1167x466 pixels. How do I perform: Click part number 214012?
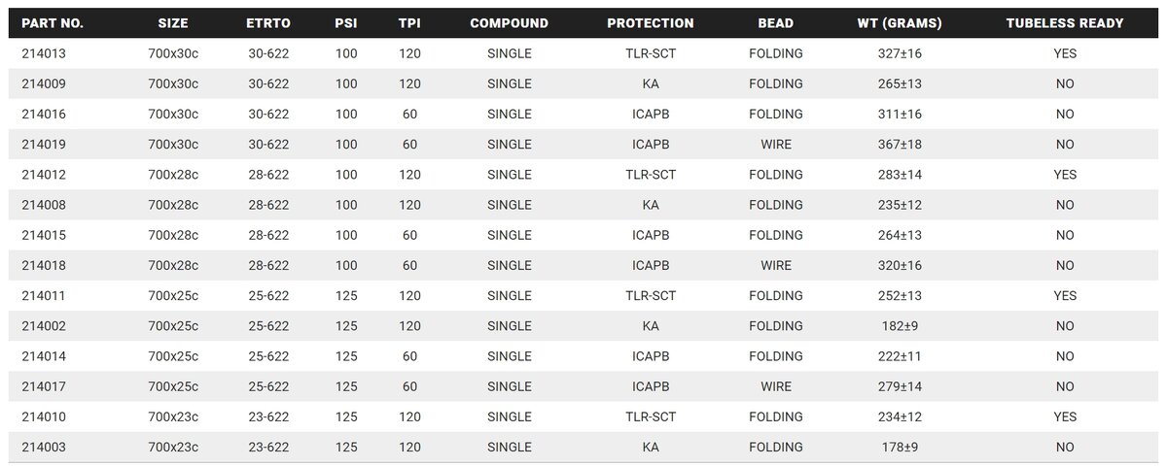click(x=44, y=175)
